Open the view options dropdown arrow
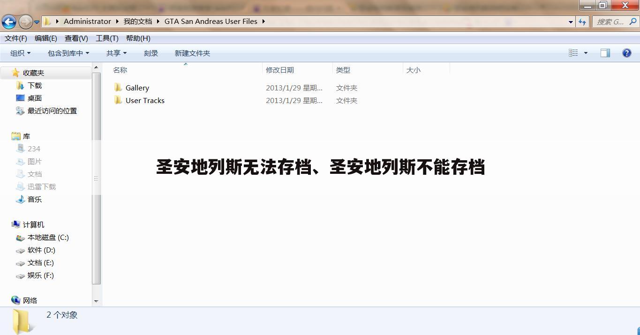The height and width of the screenshot is (335, 640). 586,53
